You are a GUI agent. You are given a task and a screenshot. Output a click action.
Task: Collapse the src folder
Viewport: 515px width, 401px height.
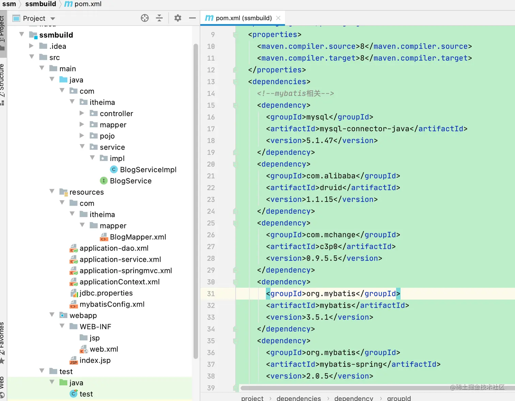(32, 57)
